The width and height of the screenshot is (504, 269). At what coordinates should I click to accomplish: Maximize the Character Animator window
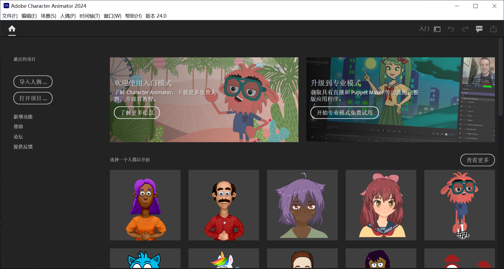pos(475,6)
